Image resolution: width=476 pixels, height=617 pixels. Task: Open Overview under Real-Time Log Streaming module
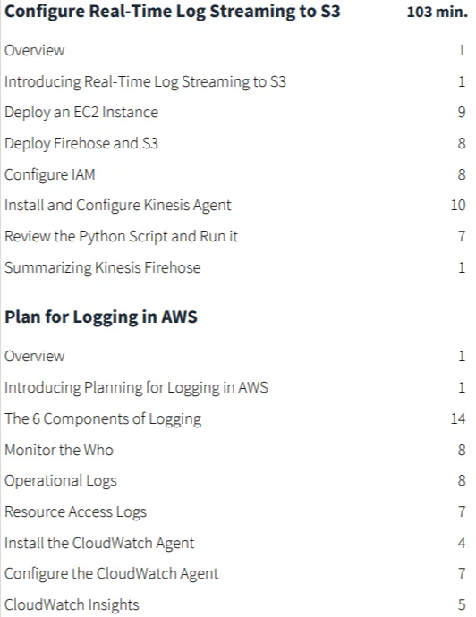click(34, 51)
